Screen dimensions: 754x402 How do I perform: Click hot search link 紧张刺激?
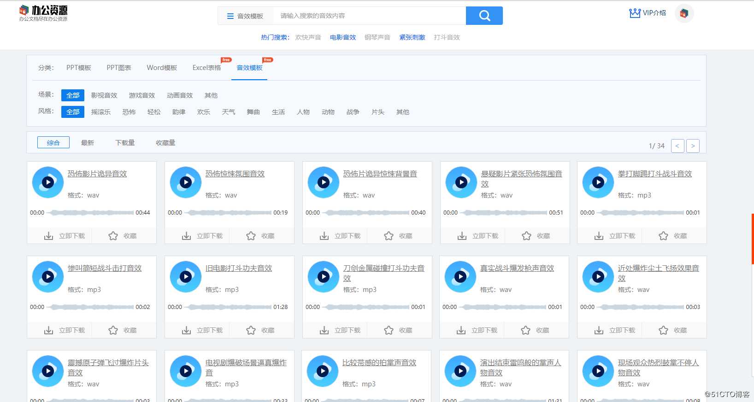pyautogui.click(x=412, y=37)
